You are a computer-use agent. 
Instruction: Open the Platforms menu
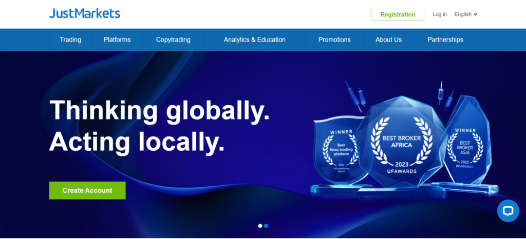pos(117,40)
